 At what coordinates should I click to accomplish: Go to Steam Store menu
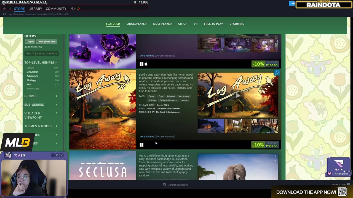pyautogui.click(x=19, y=9)
